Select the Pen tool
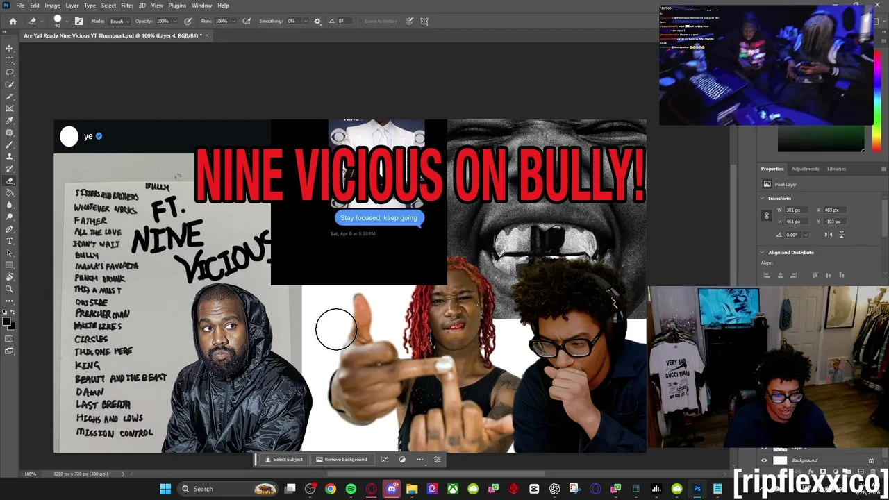Image resolution: width=889 pixels, height=500 pixels. 10,228
